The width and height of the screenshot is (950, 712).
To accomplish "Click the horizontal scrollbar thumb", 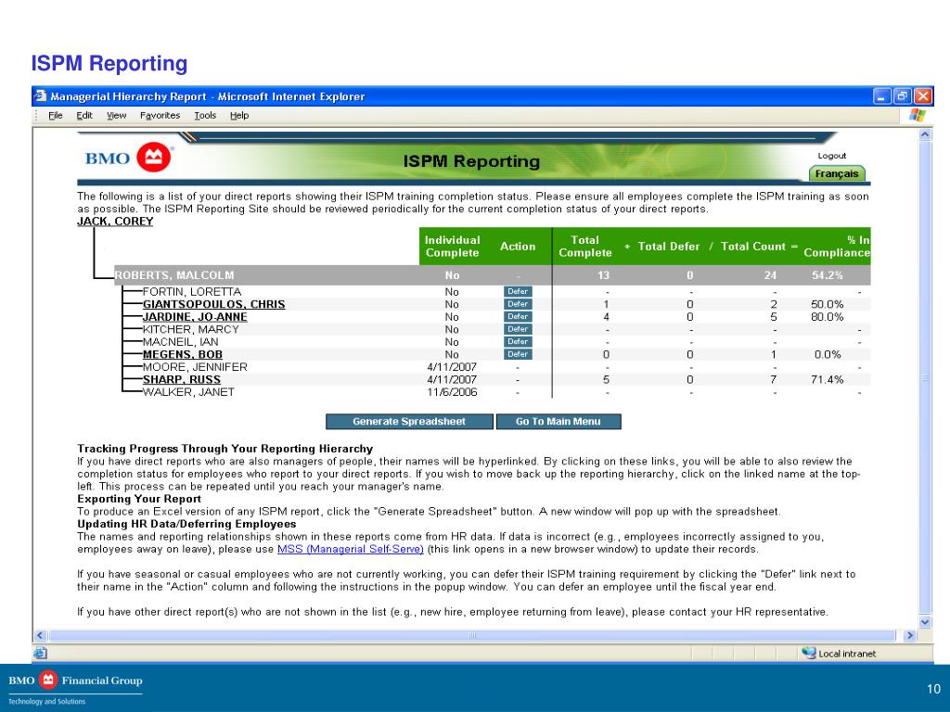I will point(472,636).
